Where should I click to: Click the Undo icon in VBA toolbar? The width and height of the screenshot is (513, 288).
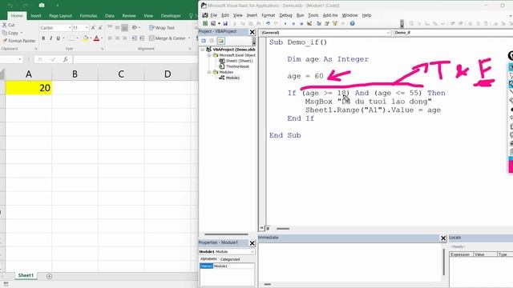click(268, 23)
